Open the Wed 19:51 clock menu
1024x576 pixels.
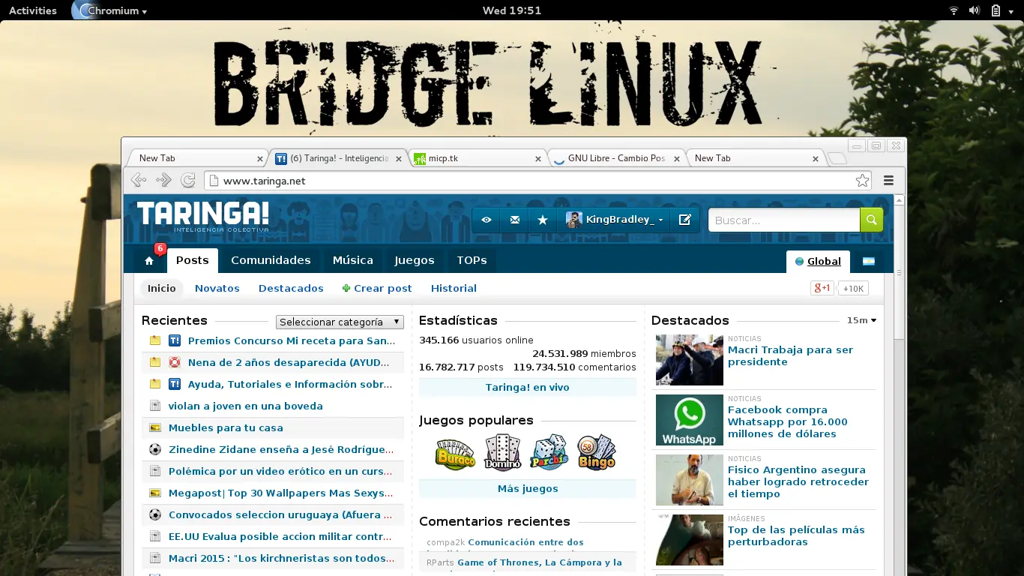point(512,10)
